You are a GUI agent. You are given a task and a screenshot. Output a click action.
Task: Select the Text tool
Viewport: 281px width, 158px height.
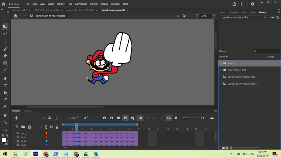(x=5, y=86)
